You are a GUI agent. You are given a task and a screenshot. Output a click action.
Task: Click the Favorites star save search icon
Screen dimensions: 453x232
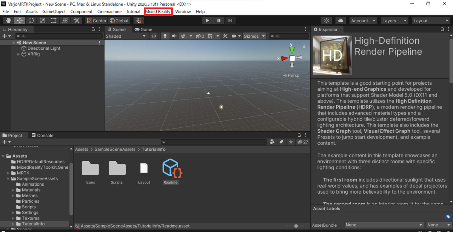pos(290,142)
